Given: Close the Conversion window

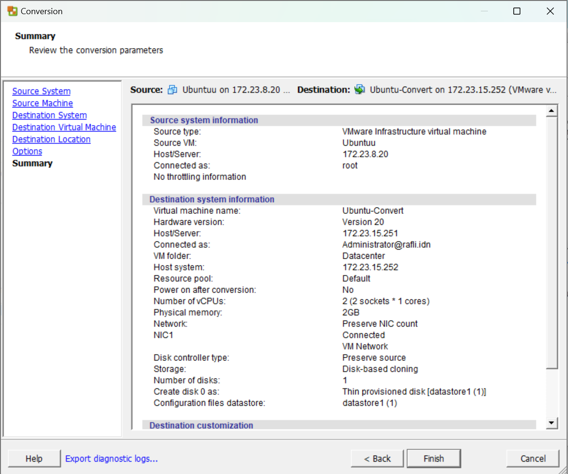Looking at the screenshot, I should tap(550, 11).
